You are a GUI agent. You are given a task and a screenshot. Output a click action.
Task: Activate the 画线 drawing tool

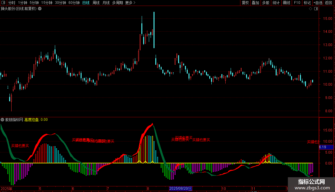[286, 3]
